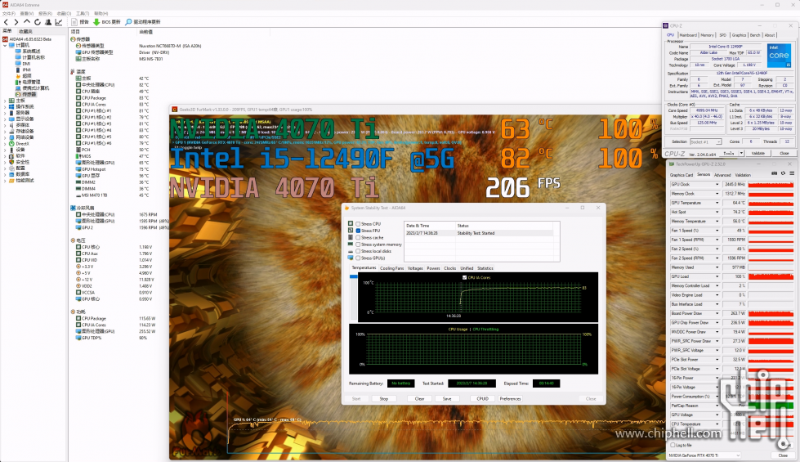Switch to Cooling Fans tab
The width and height of the screenshot is (800, 462).
point(392,268)
